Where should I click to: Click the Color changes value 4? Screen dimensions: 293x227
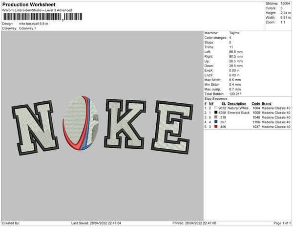230,38
